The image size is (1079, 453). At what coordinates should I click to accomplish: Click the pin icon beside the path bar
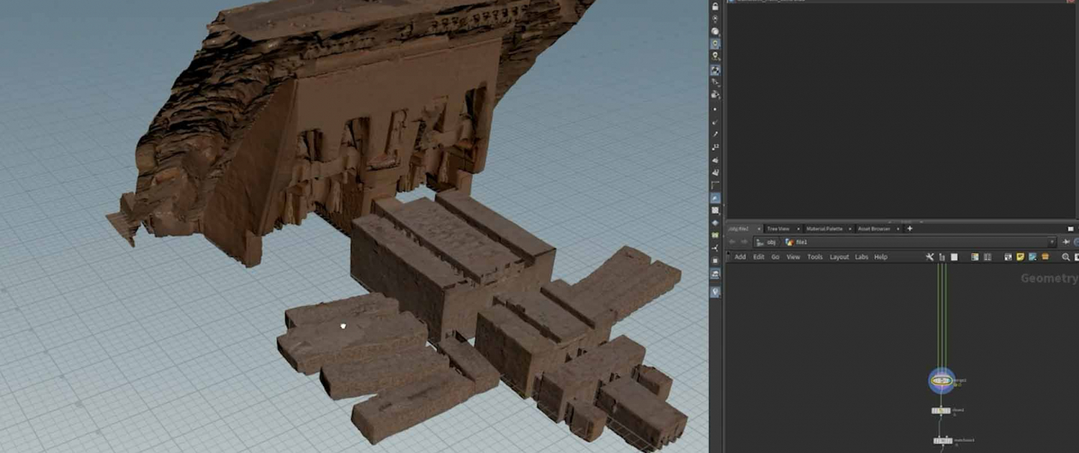click(1066, 242)
